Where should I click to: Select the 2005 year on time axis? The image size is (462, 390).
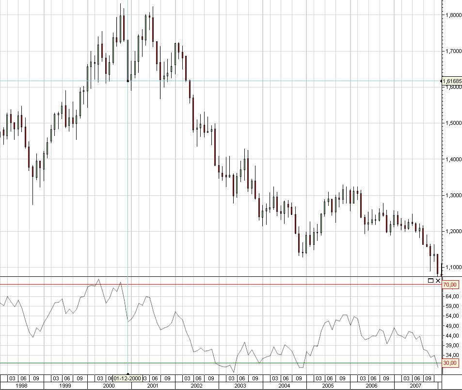point(328,386)
